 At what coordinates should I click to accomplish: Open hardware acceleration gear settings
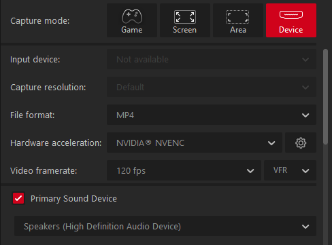301,143
